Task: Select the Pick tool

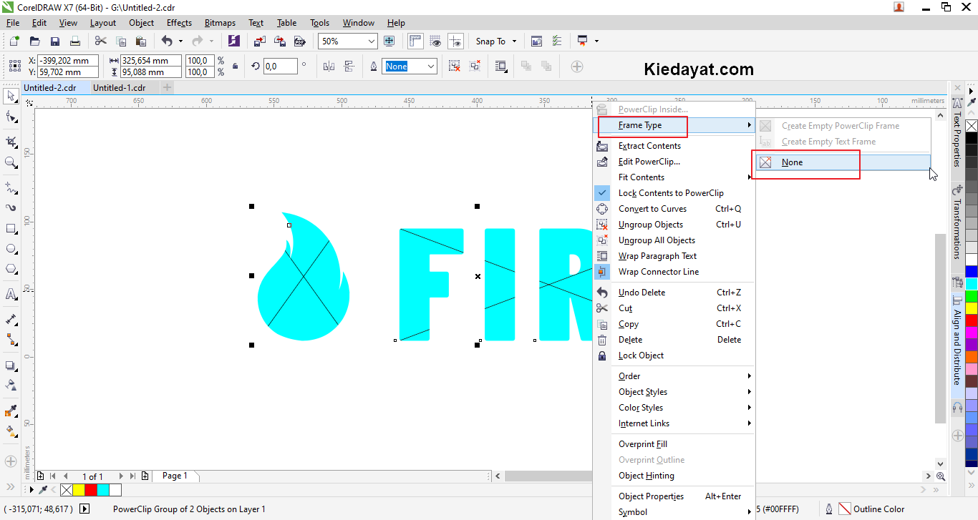Action: [11, 96]
